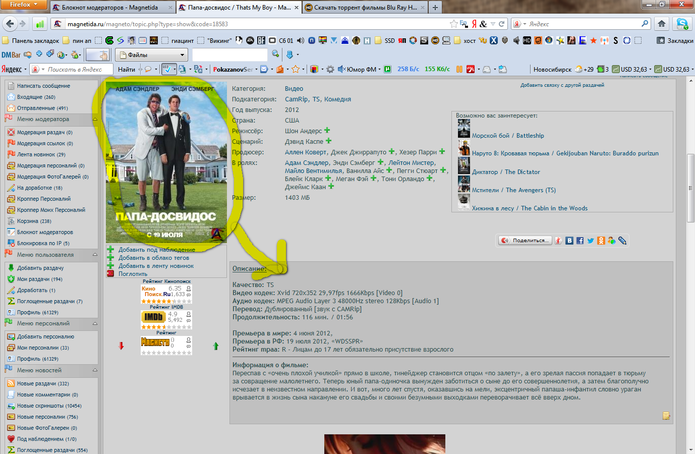The height and width of the screenshot is (454, 695).
Task: Open the Поделиться share button
Action: [x=525, y=241]
